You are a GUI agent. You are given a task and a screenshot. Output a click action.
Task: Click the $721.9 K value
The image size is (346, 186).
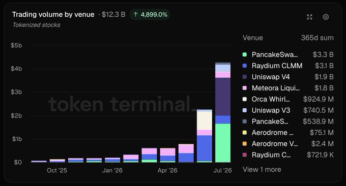[320, 155]
